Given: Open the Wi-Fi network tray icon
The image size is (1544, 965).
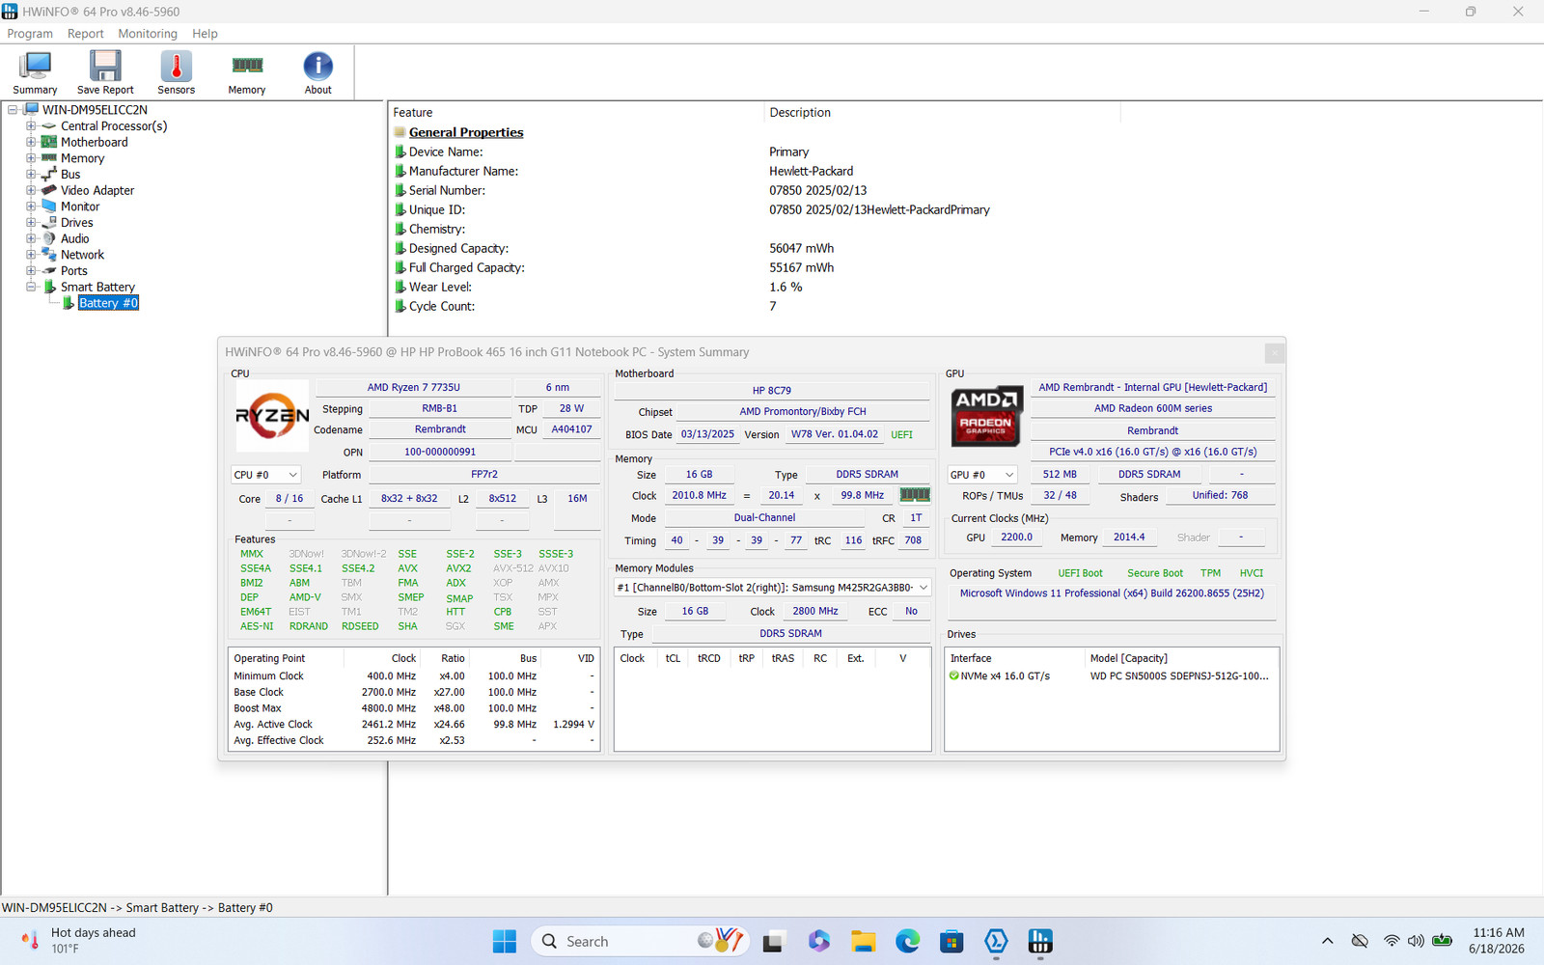Looking at the screenshot, I should pyautogui.click(x=1391, y=941).
